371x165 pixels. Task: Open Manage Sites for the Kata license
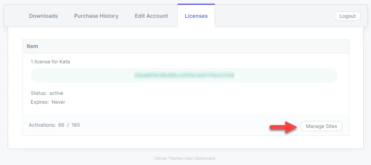(321, 126)
